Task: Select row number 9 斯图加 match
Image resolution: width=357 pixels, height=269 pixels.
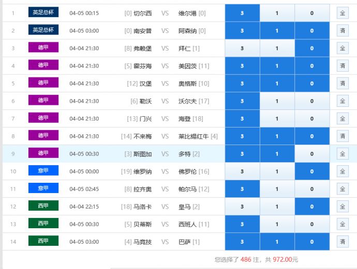Action: click(13, 154)
